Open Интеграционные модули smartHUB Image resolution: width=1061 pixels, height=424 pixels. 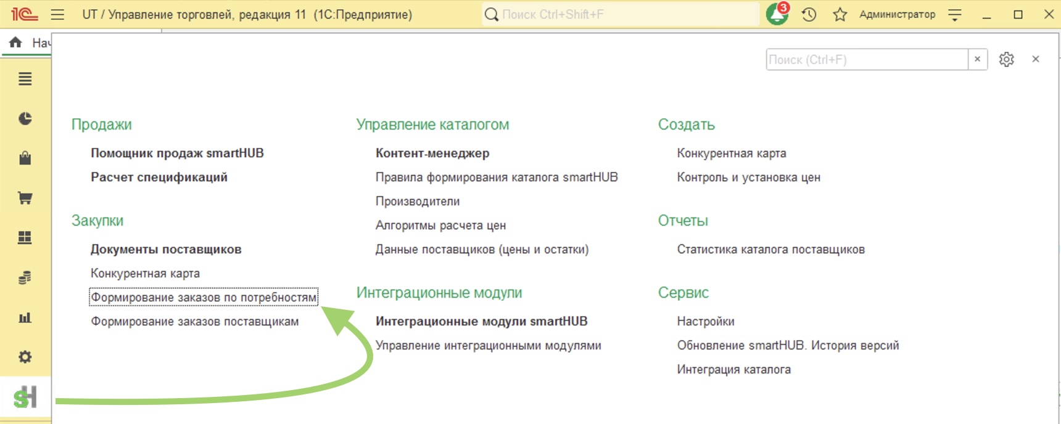coord(482,322)
